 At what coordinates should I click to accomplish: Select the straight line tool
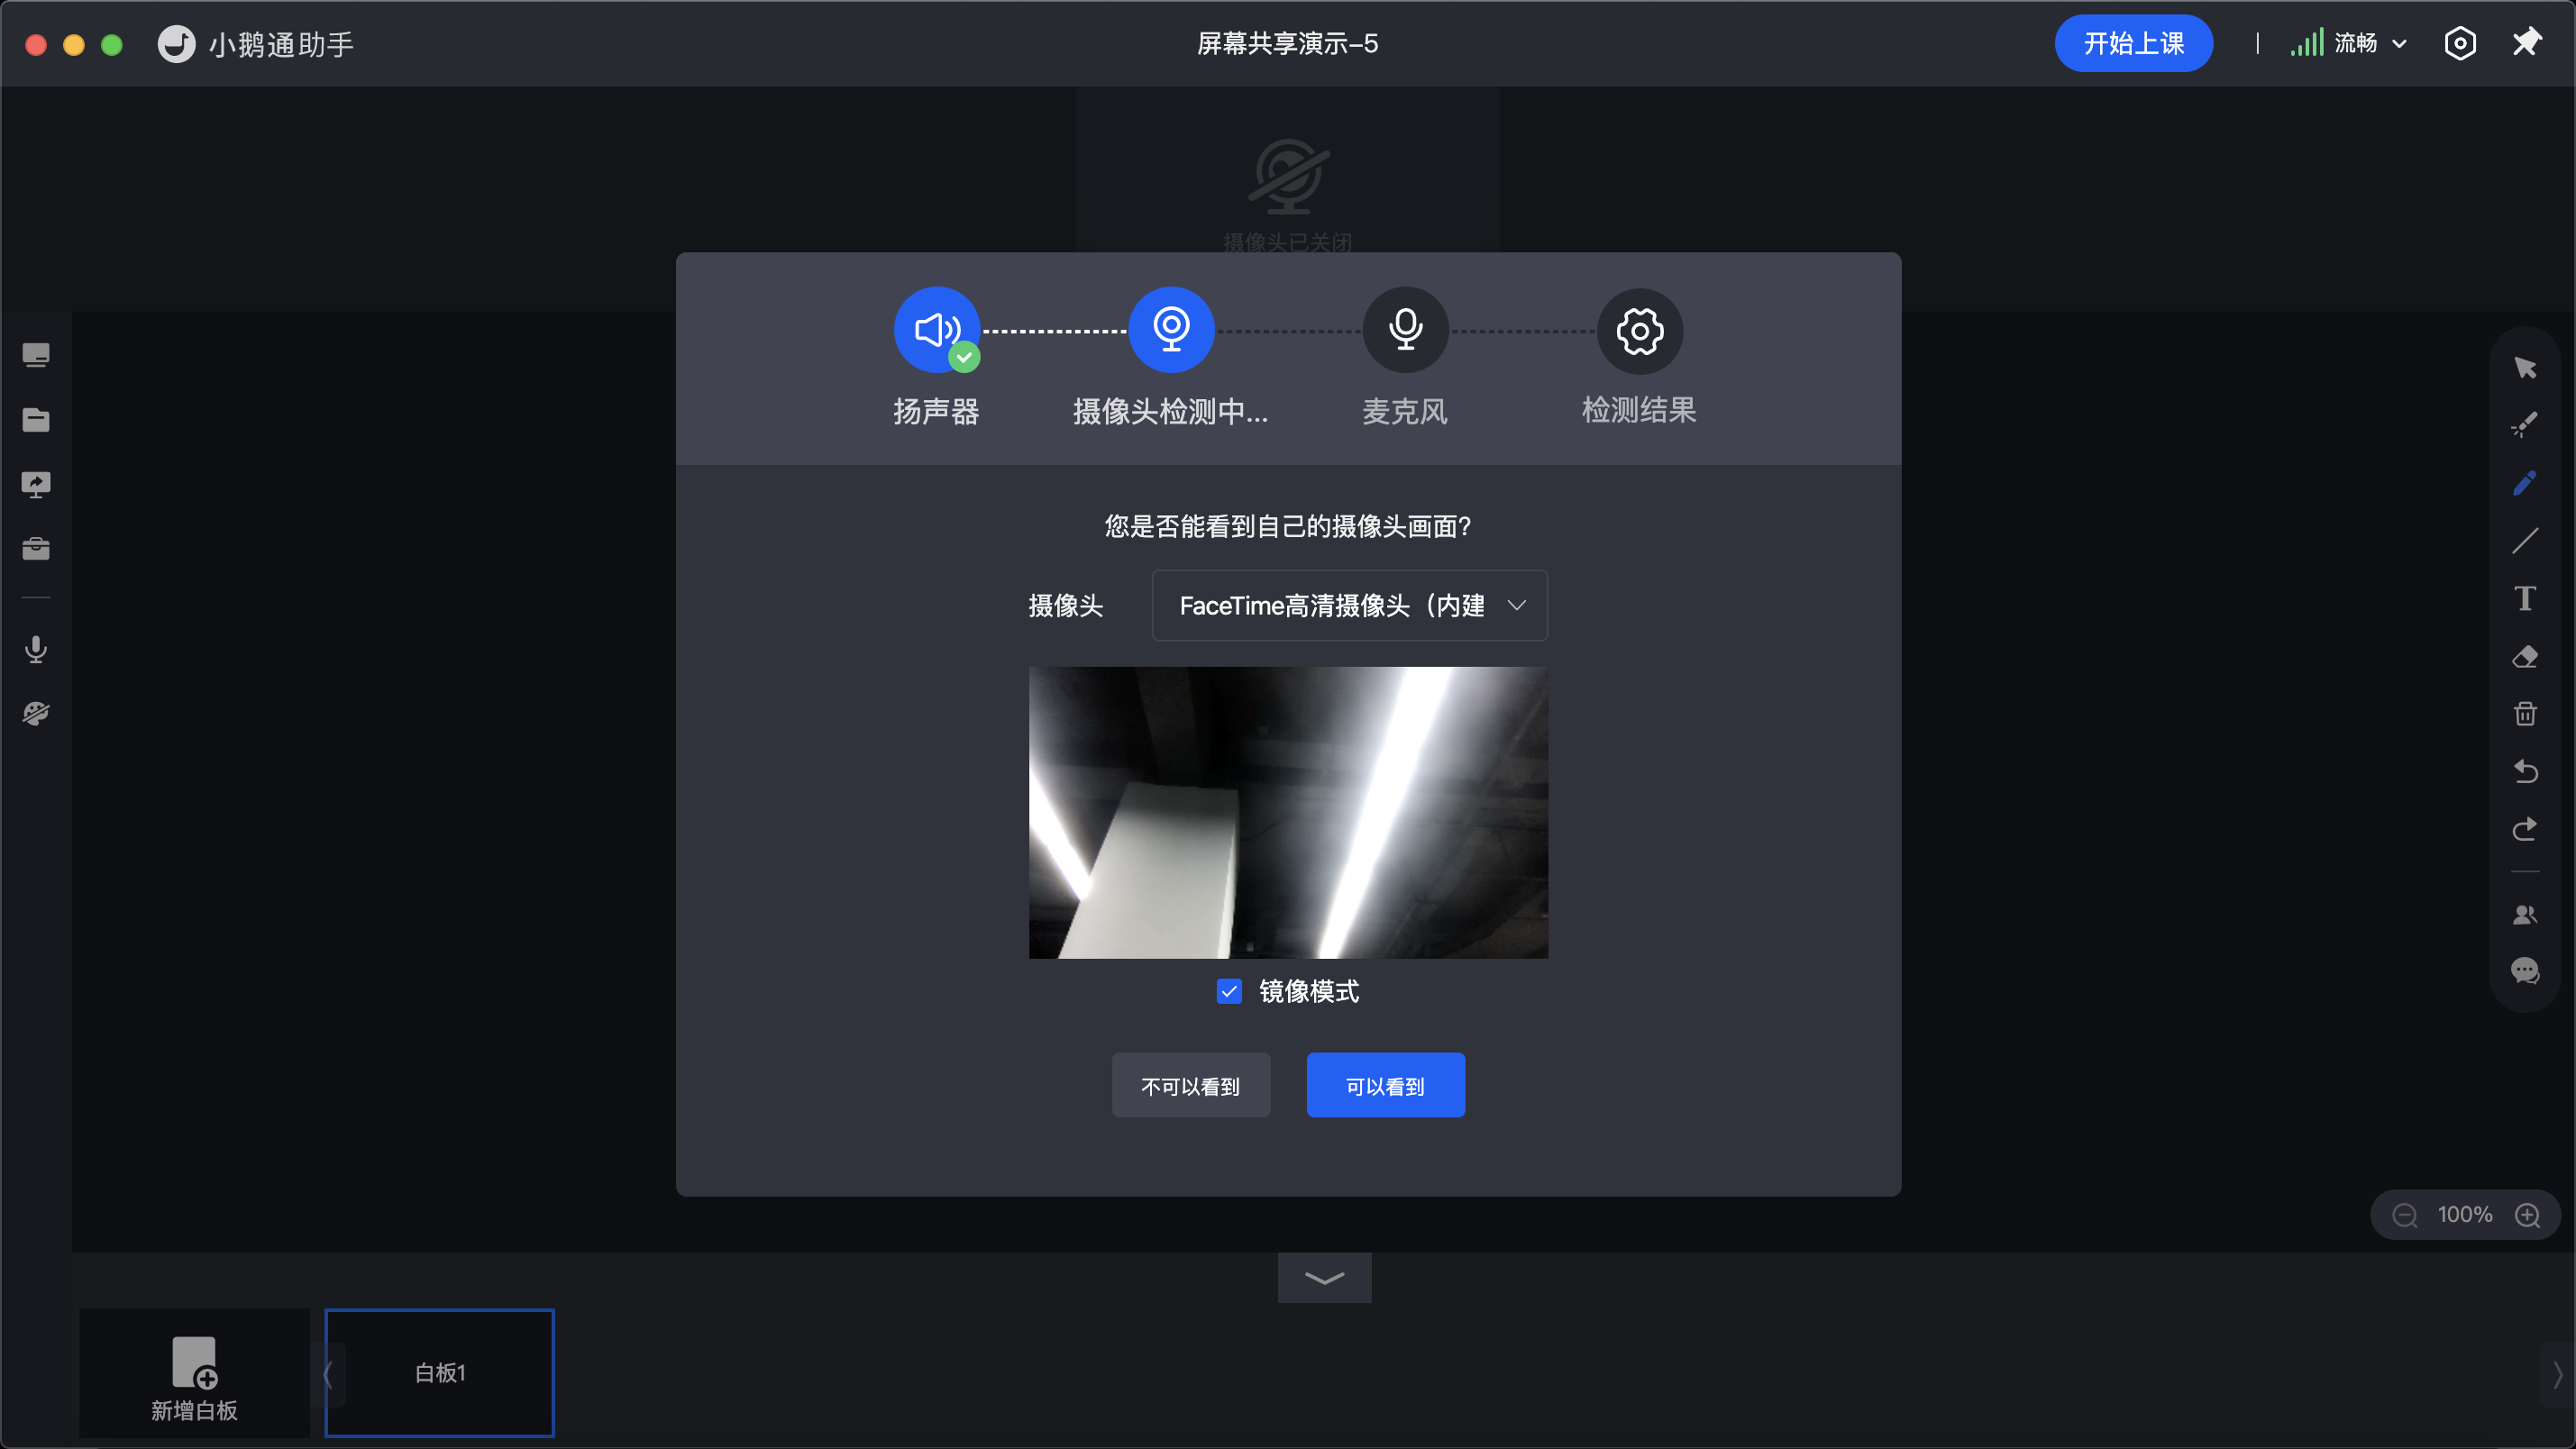pyautogui.click(x=2525, y=541)
